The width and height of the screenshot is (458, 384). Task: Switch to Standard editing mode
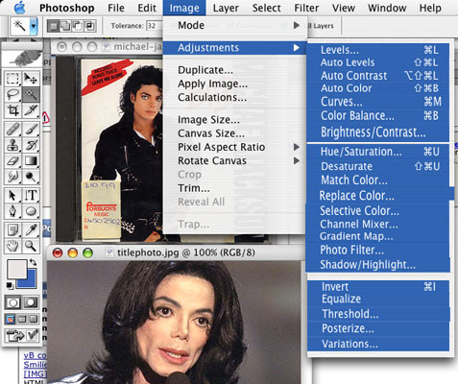click(12, 302)
